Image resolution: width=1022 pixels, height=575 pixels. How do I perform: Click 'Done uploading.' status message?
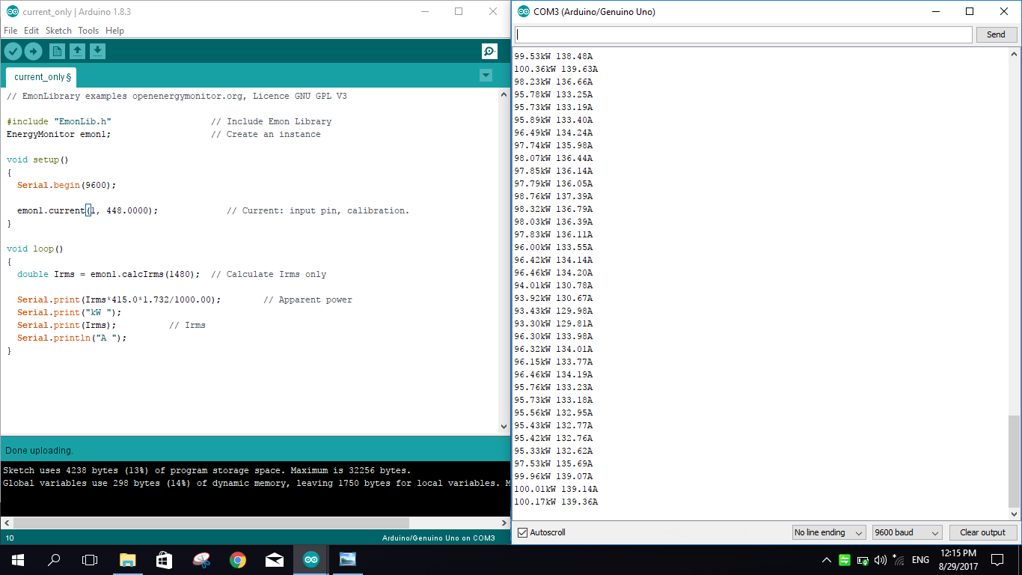tap(39, 451)
